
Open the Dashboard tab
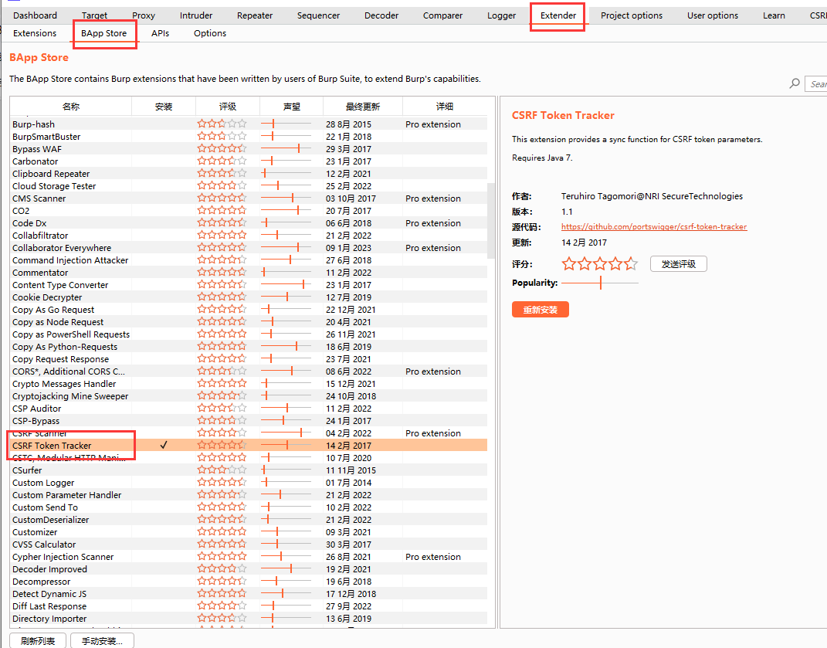[x=35, y=15]
